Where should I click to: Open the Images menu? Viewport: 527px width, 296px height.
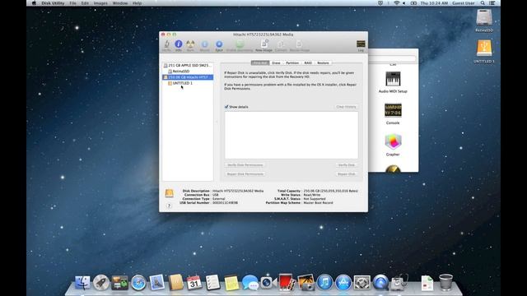[100, 3]
